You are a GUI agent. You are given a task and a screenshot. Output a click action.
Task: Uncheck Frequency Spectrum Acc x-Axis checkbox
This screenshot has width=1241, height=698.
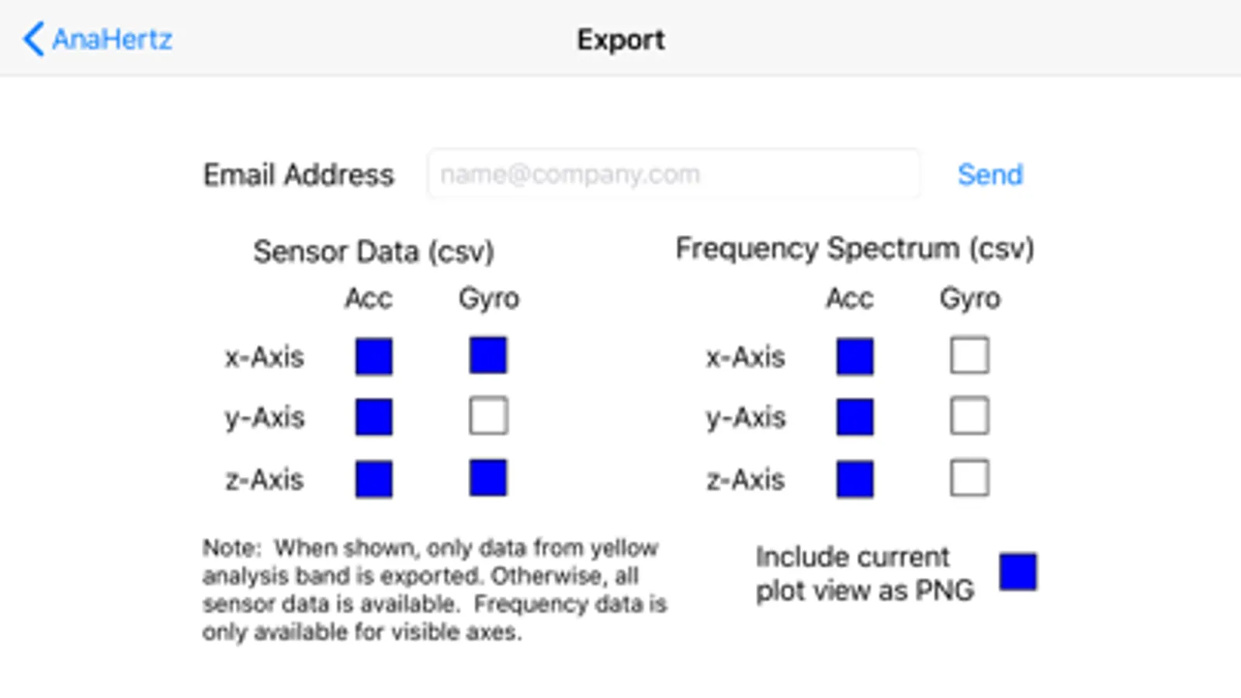pos(854,356)
